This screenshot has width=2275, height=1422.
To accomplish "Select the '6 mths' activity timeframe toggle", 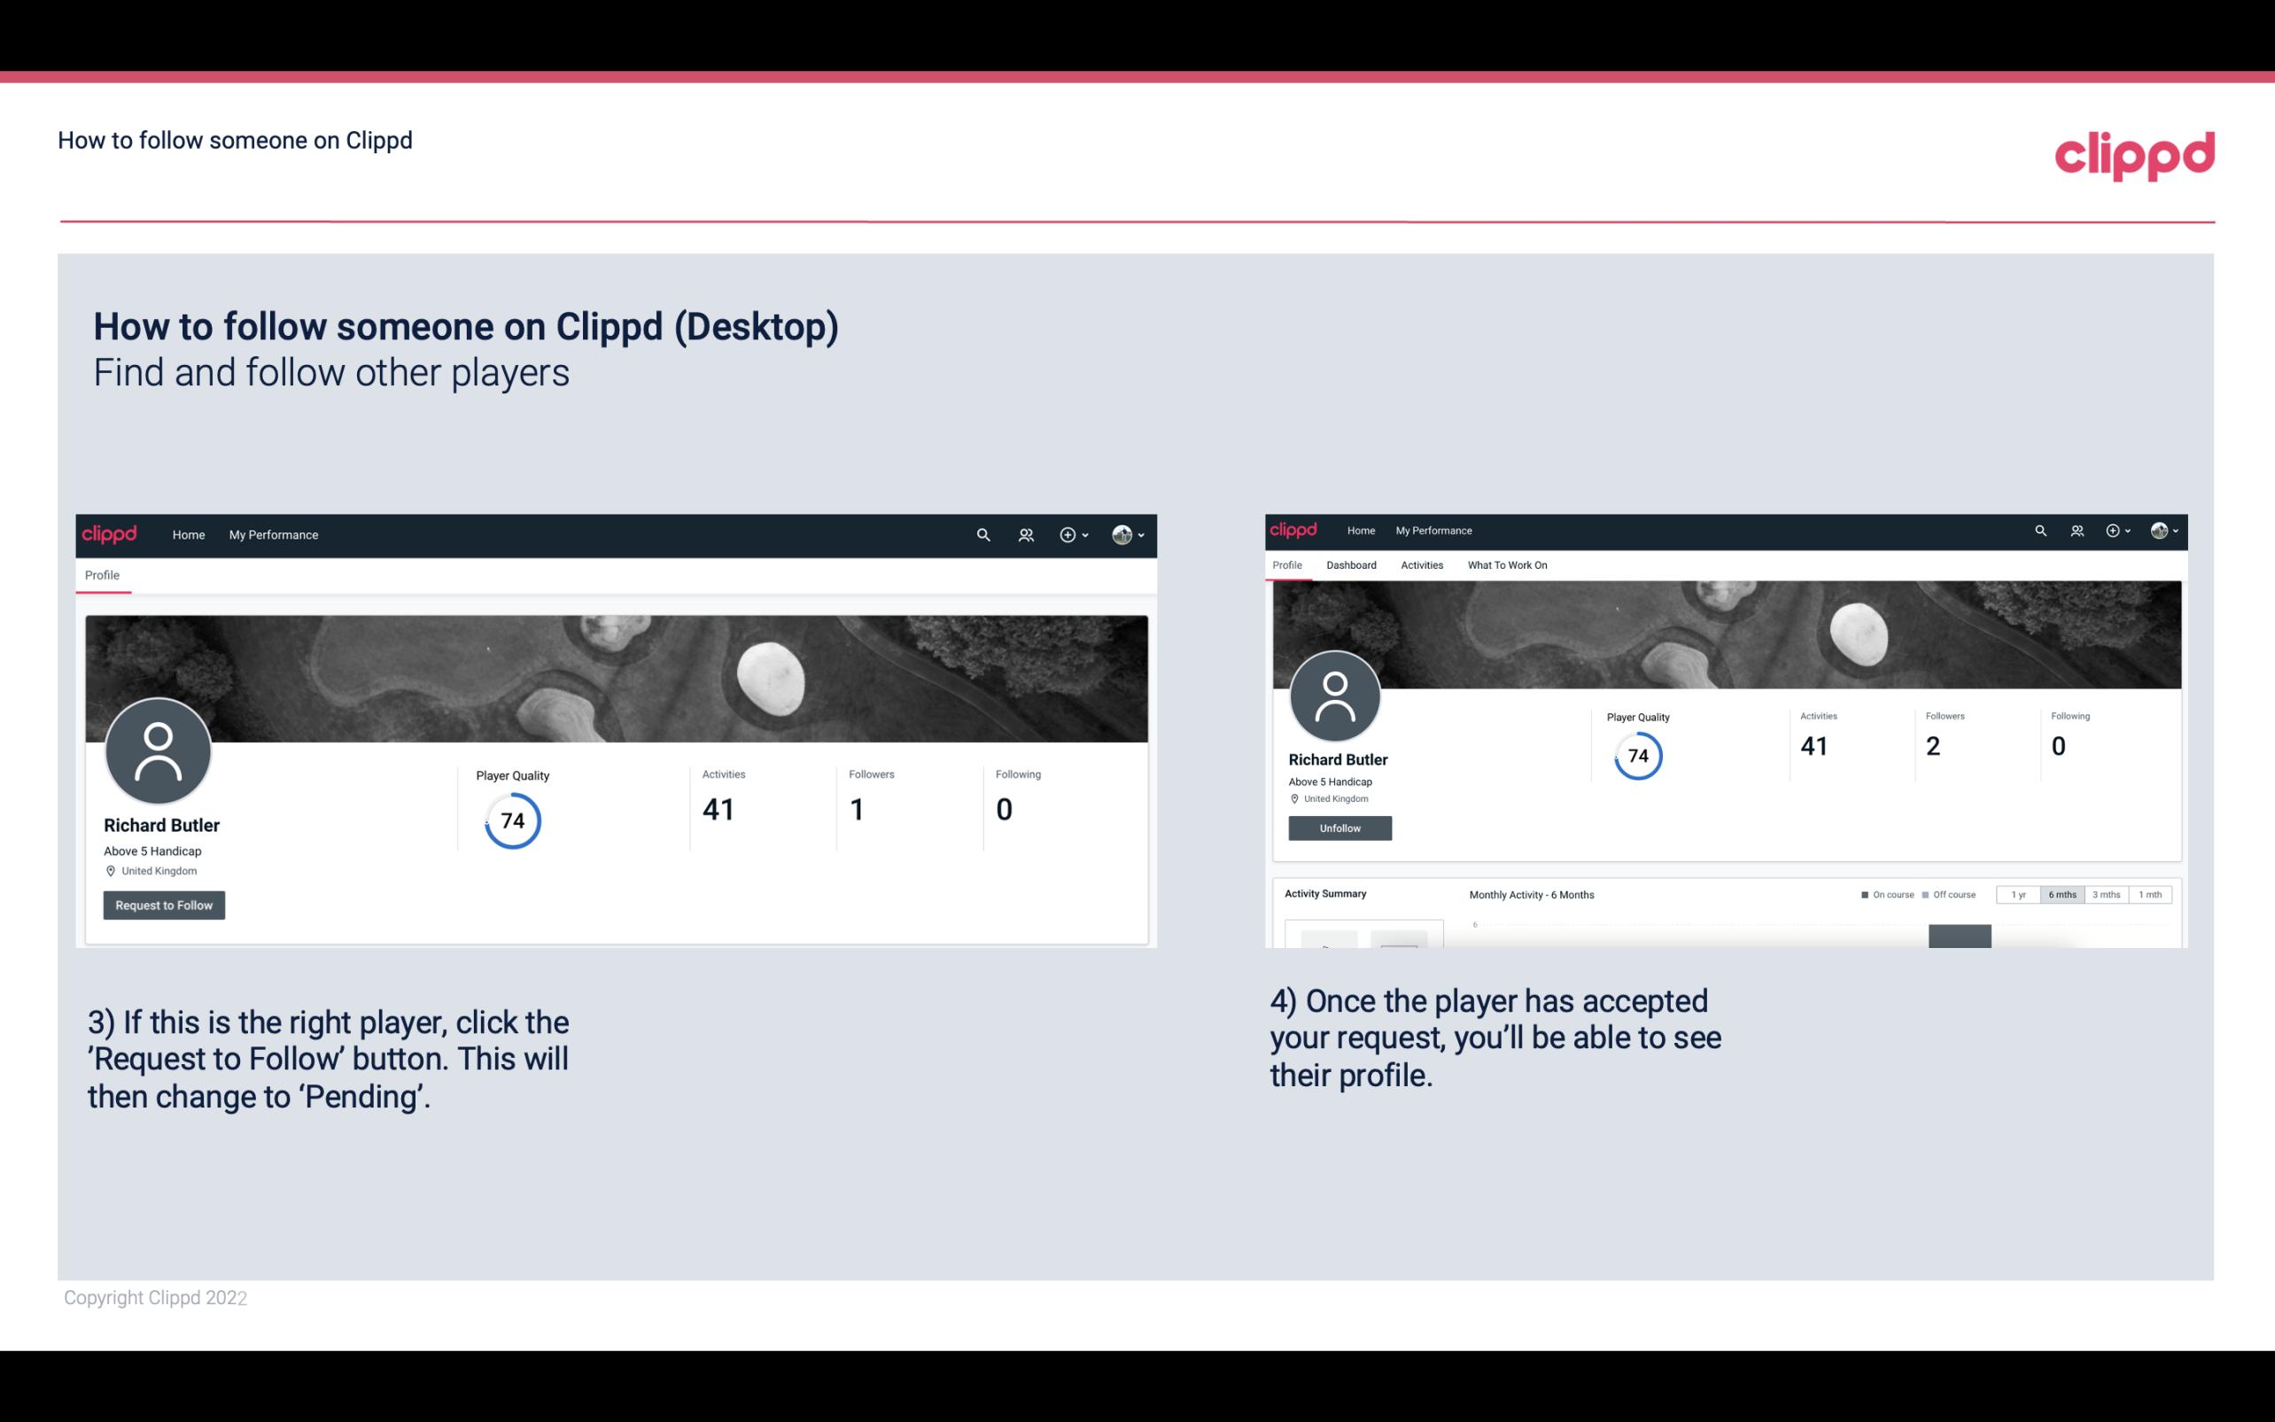I will [x=2062, y=895].
